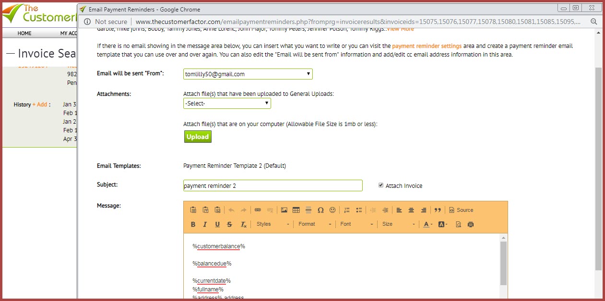This screenshot has height=301, width=605.
Task: Open the 'Email will be sent From' dropdown
Action: [248, 74]
